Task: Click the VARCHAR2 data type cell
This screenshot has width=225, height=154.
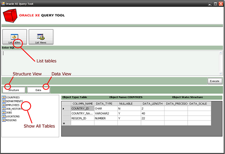Action: click(x=106, y=113)
